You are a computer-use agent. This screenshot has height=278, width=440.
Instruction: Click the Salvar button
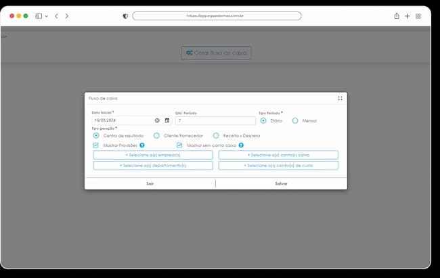[x=281, y=183]
